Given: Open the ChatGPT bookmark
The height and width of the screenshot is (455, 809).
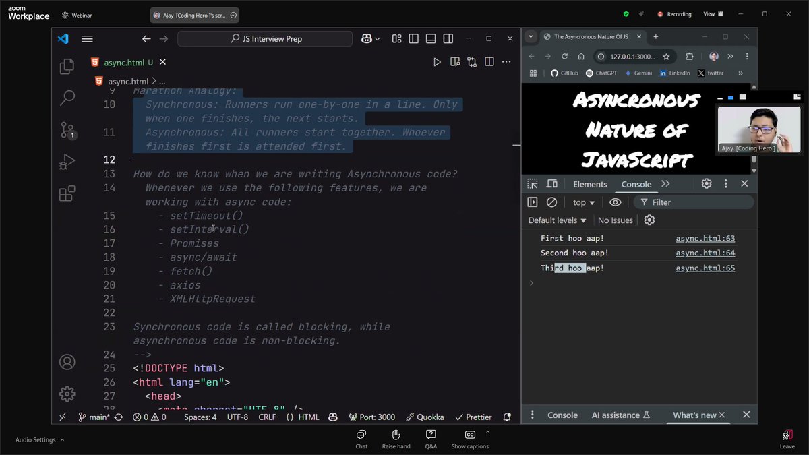Looking at the screenshot, I should point(601,73).
